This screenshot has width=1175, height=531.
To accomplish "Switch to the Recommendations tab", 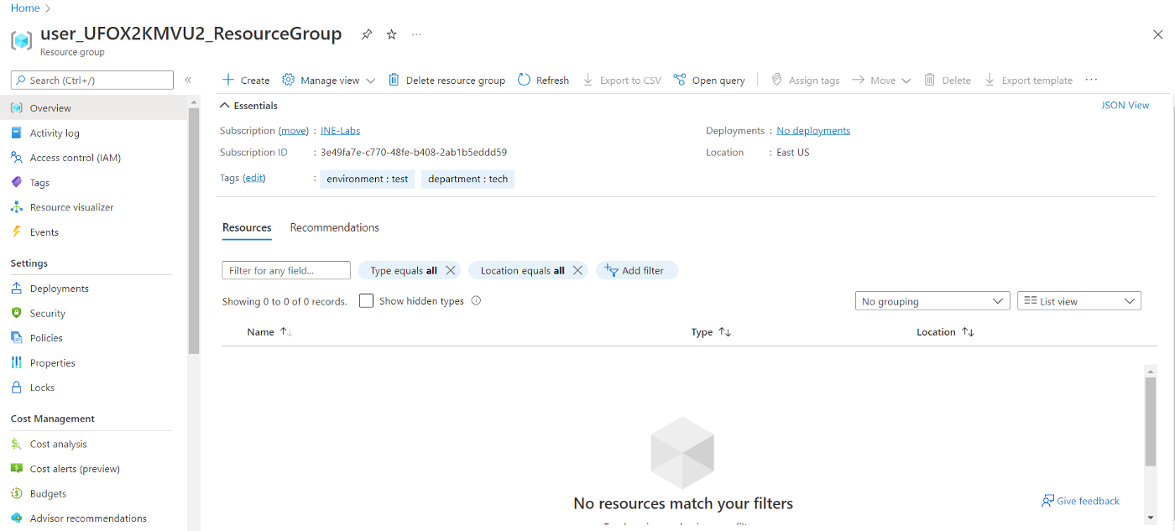I will point(334,227).
